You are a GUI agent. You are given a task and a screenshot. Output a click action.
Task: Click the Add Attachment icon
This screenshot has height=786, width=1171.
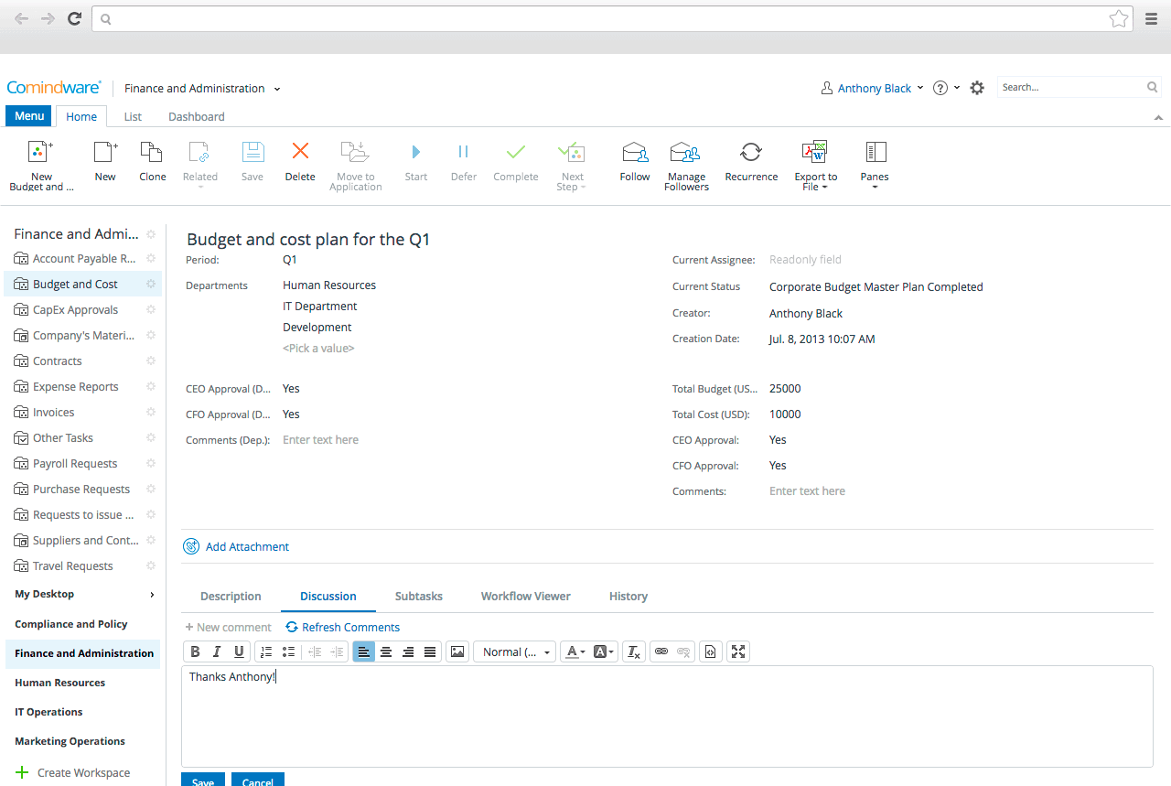[x=191, y=546]
